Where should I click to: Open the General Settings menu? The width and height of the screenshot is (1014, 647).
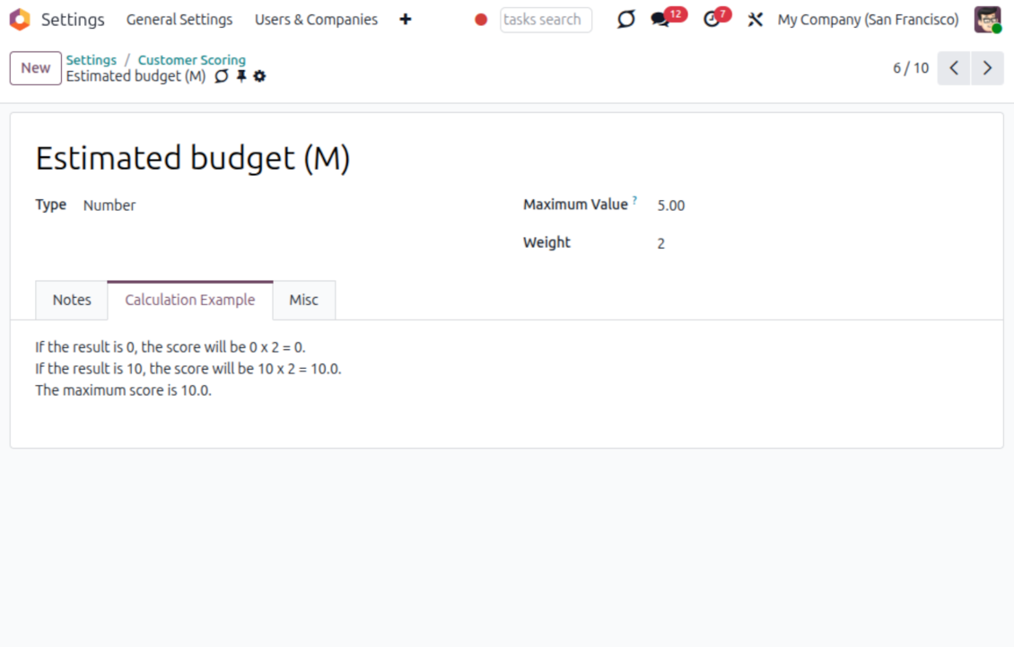tap(179, 20)
